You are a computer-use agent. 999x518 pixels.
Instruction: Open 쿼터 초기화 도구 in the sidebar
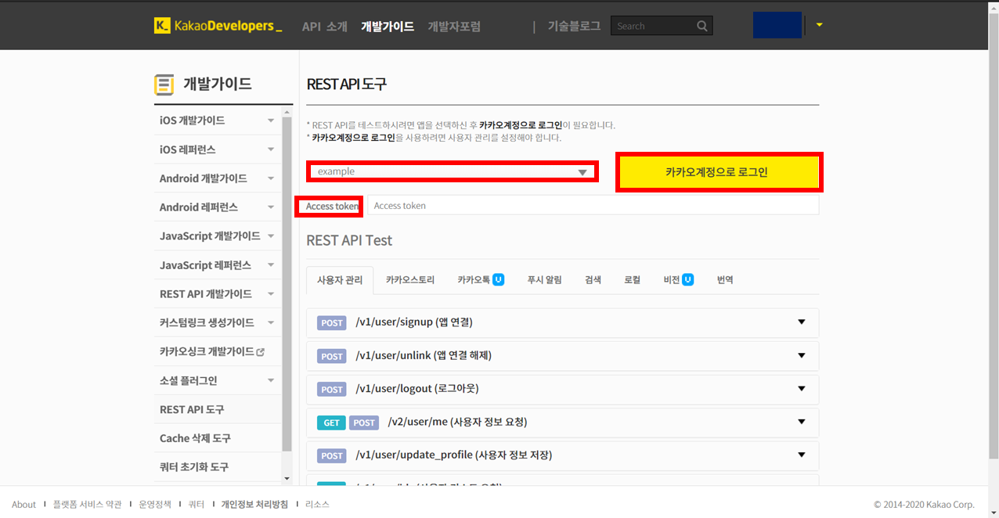[x=194, y=467]
